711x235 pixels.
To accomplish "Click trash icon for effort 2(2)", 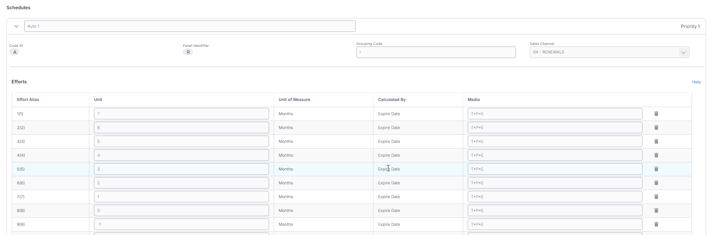I will (656, 127).
